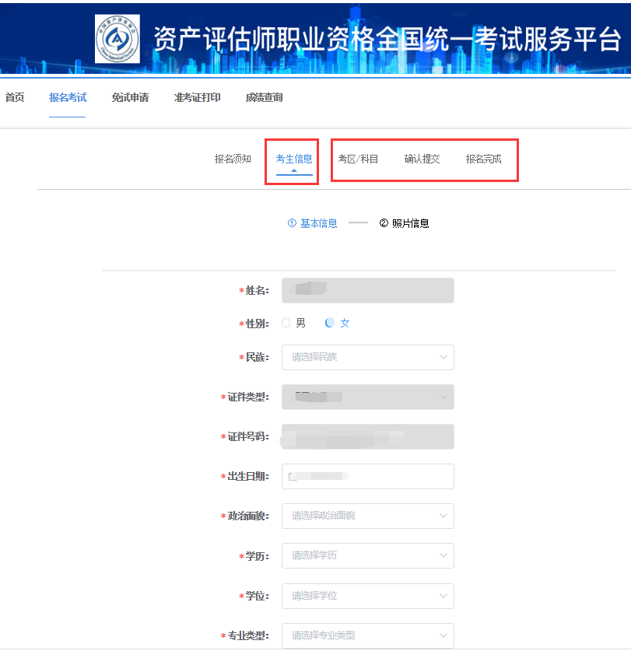Viewport: 631px width, 651px height.
Task: Switch to the 报名须知 step tab
Action: [x=233, y=159]
